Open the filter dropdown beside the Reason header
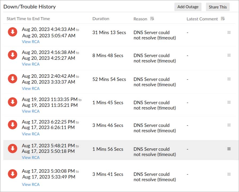Screen dimensions: 239x192 point(152,19)
